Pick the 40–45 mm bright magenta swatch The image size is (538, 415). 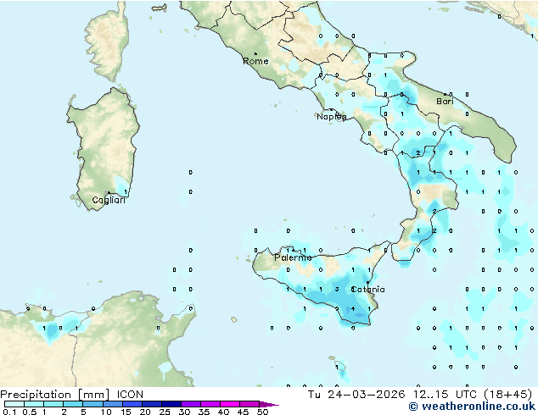tap(230, 404)
